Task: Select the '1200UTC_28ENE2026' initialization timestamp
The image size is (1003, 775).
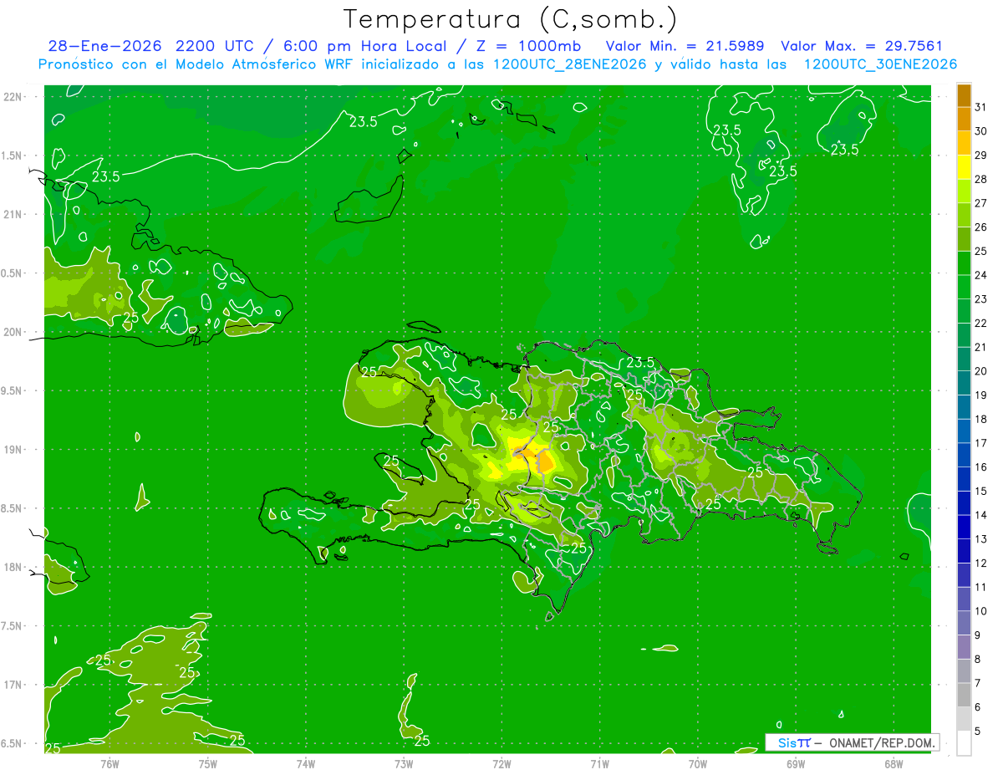Action: [x=571, y=64]
